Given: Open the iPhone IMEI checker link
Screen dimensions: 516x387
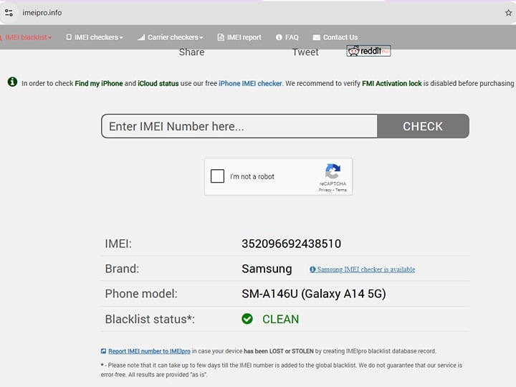Looking at the screenshot, I should (250, 83).
